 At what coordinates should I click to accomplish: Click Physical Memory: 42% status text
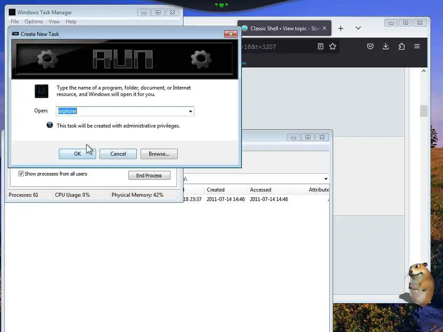point(137,195)
